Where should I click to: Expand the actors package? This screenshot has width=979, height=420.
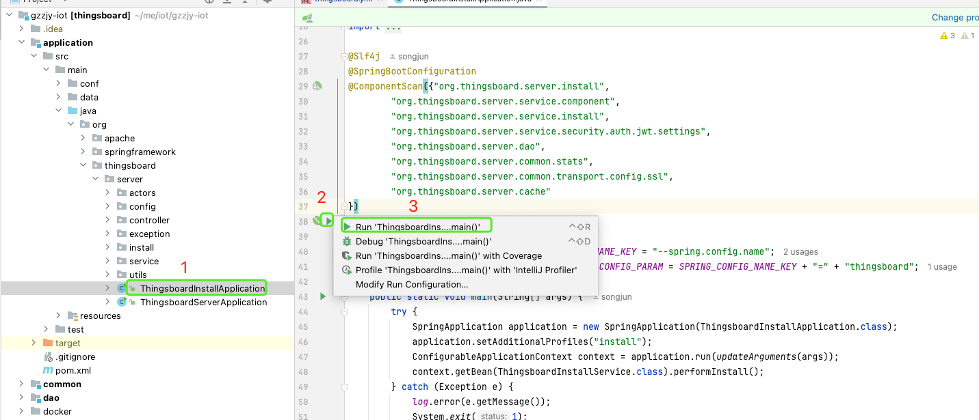108,193
